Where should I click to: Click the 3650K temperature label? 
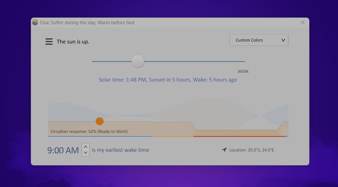pos(243,71)
